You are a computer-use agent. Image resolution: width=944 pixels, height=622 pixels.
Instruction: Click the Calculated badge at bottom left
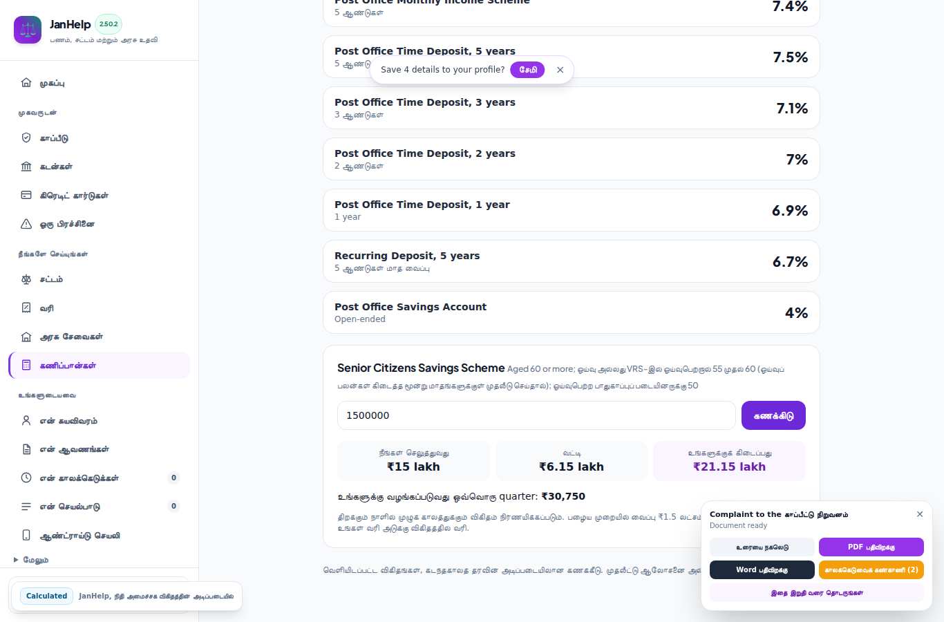[x=47, y=596]
